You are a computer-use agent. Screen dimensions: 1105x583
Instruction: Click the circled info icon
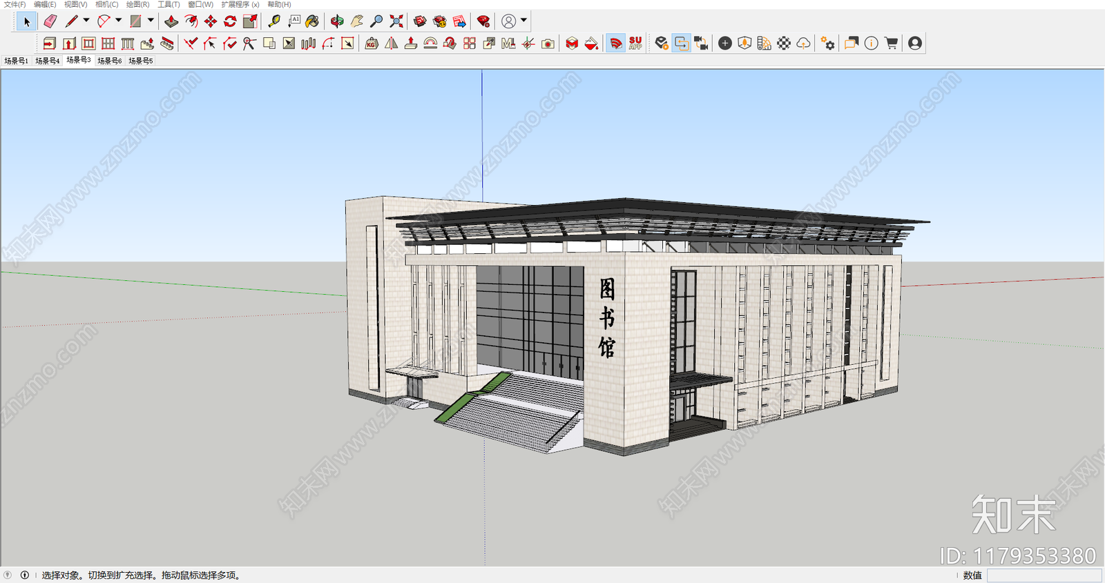872,43
